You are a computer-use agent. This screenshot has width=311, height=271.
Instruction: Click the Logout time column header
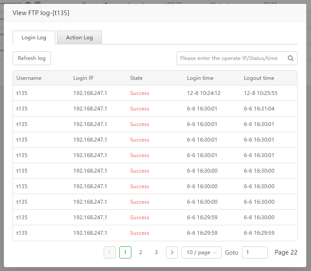259,78
